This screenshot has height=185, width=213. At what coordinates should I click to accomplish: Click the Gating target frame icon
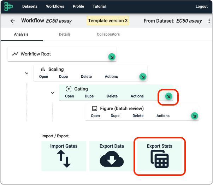(x=69, y=89)
